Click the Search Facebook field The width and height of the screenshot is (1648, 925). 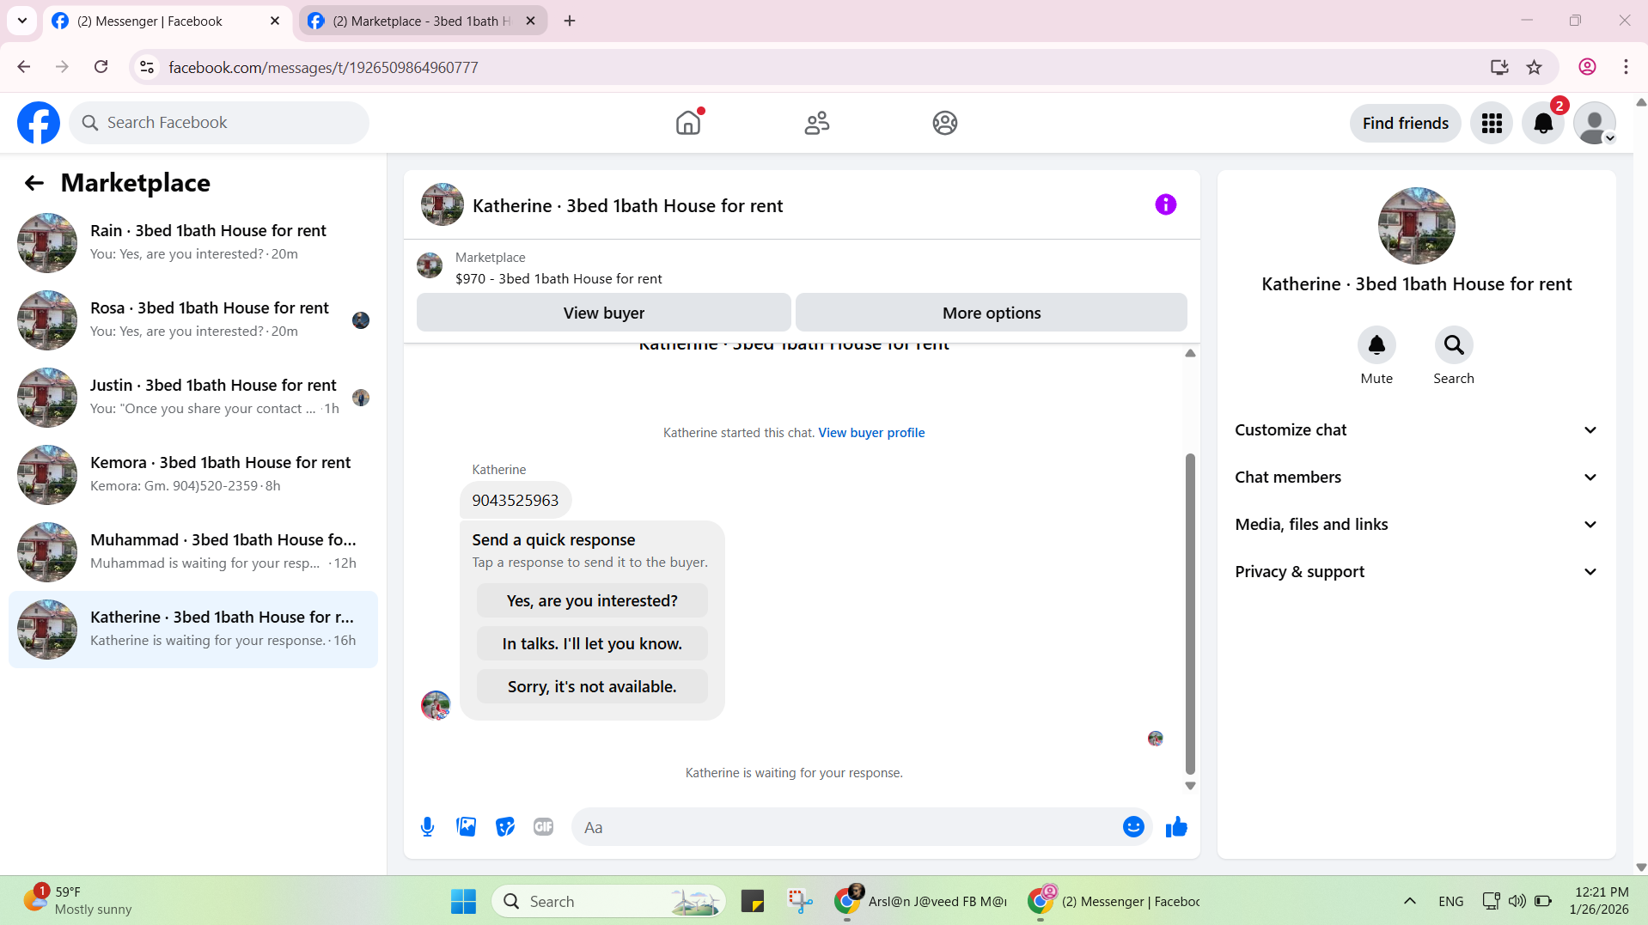[219, 123]
